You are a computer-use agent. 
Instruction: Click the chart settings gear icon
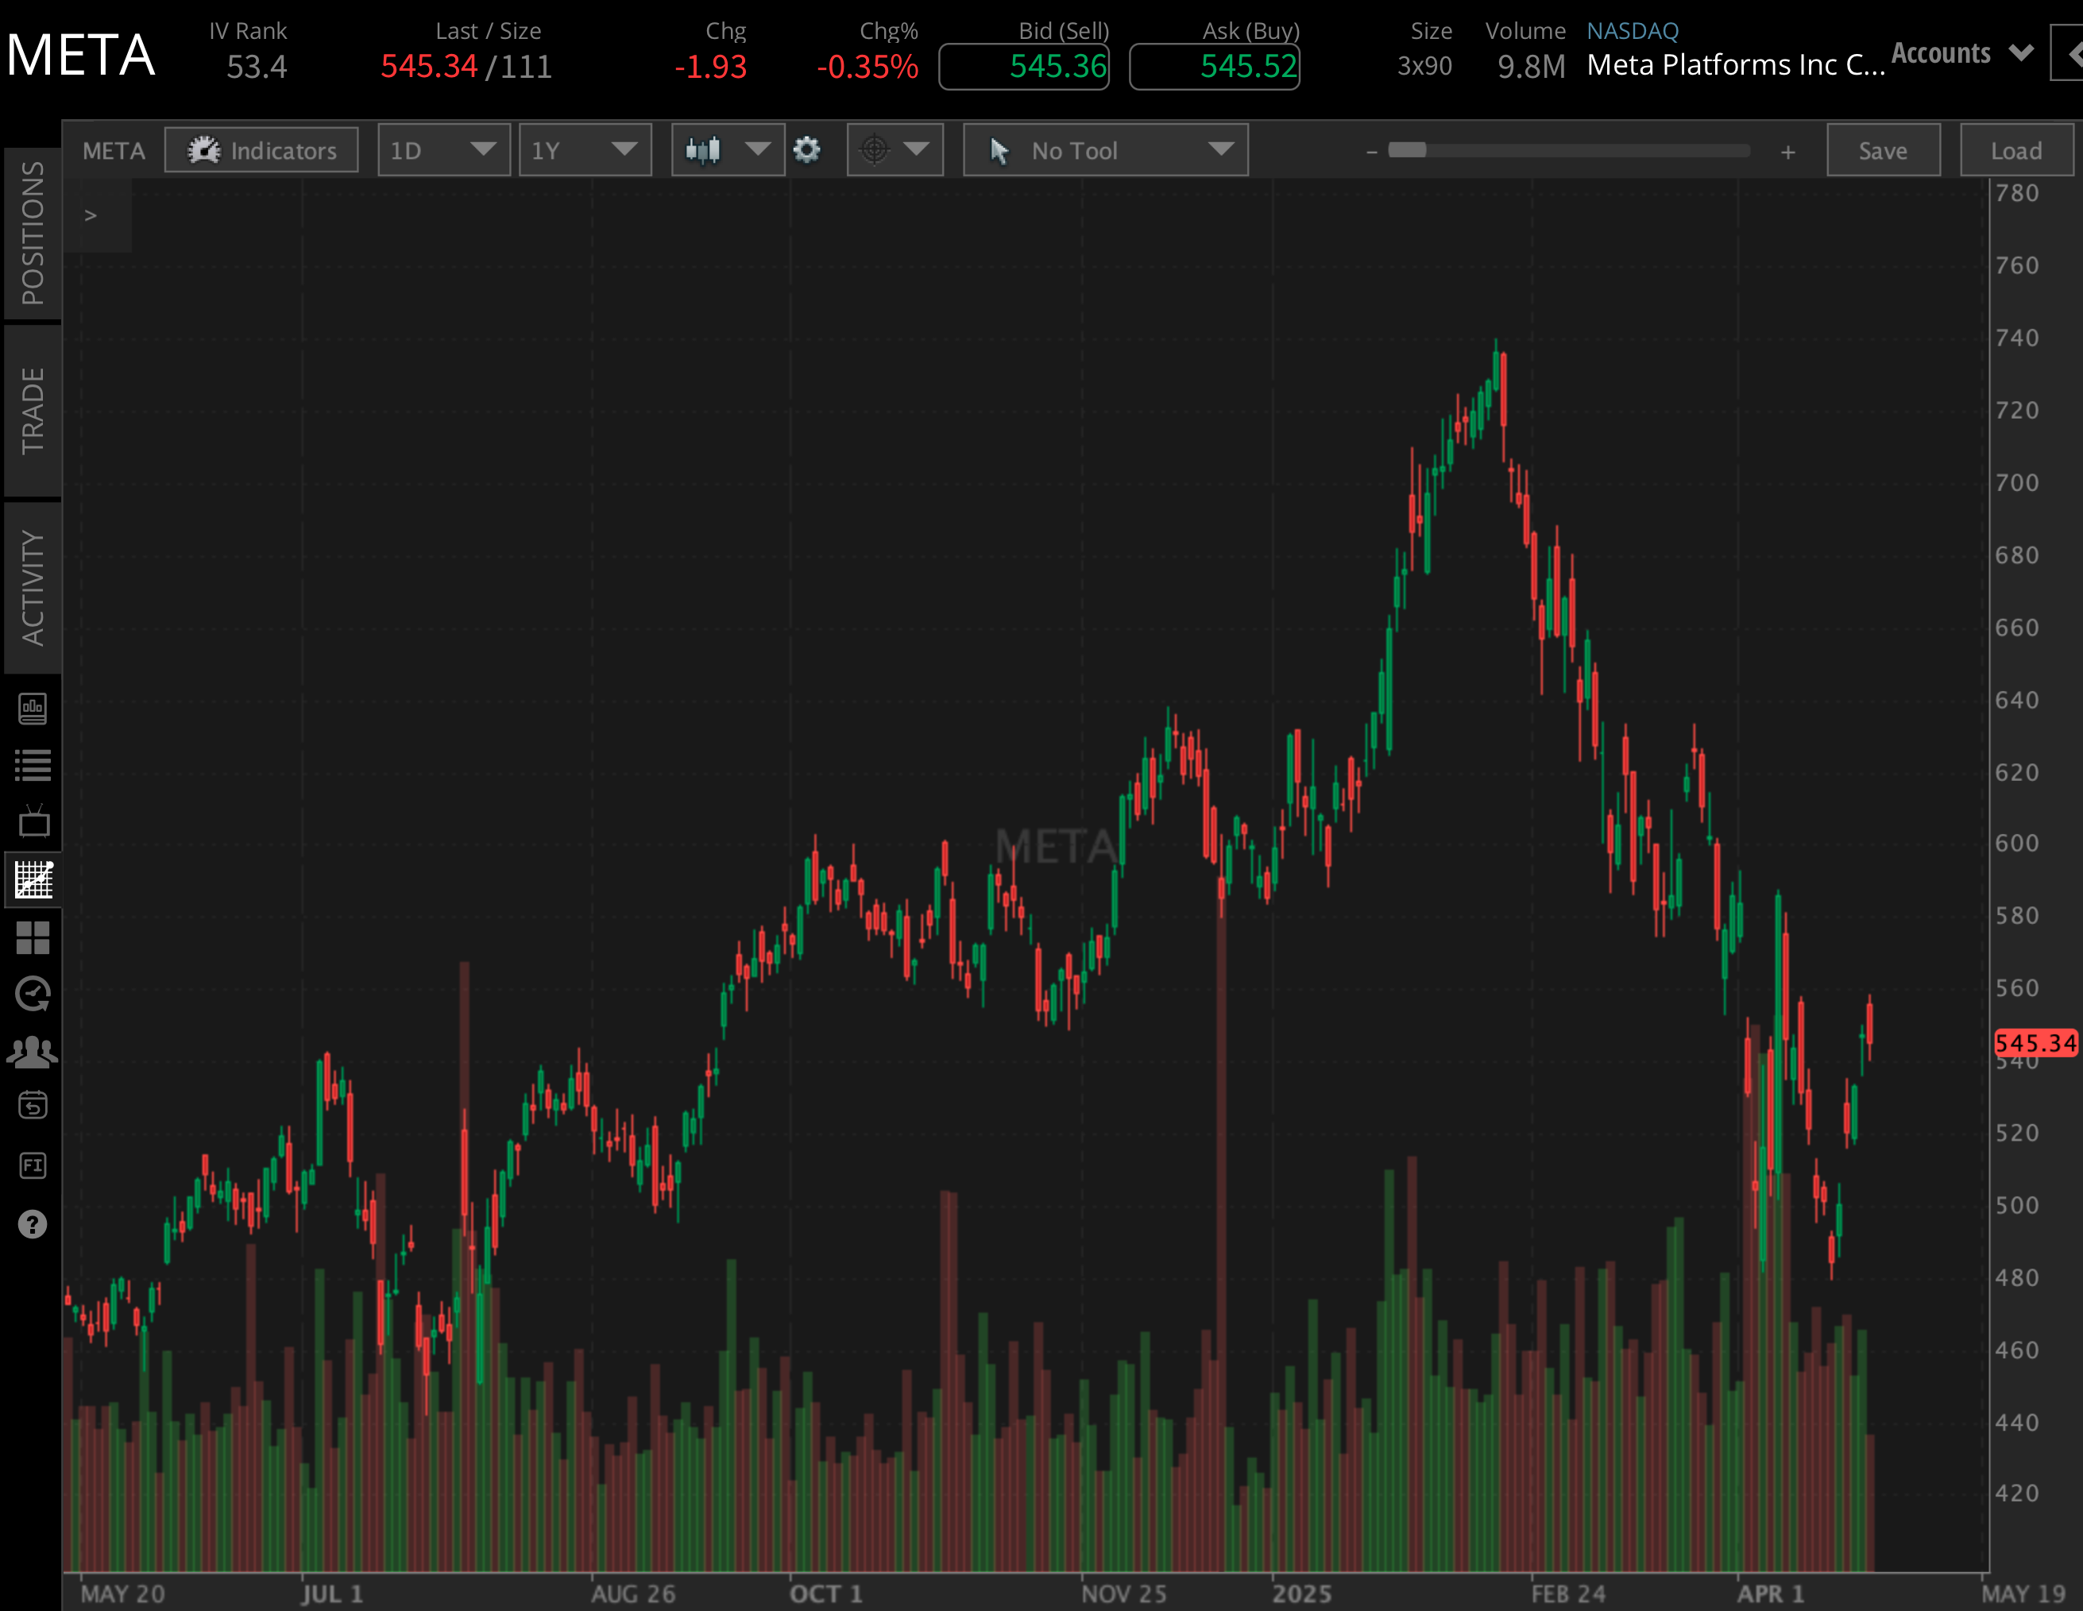click(x=807, y=150)
